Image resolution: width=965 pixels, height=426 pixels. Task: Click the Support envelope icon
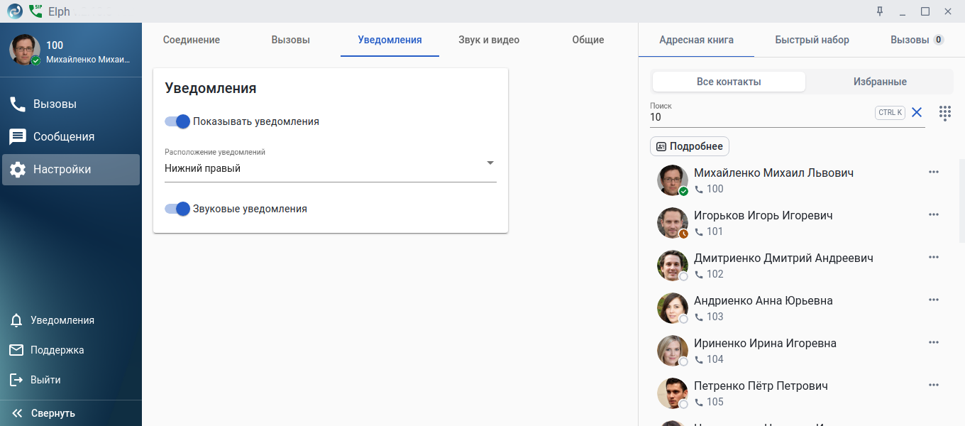(16, 350)
